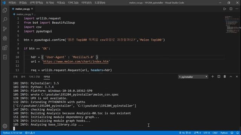Open the Manage gear icon
This screenshot has width=241, height=135.
coord(5,126)
